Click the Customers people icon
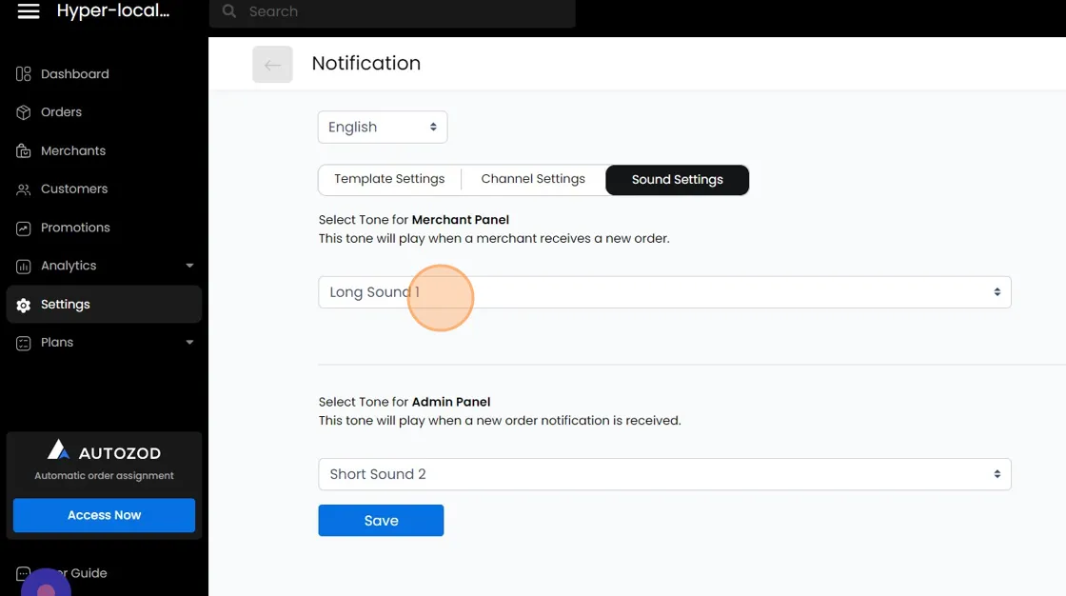 point(23,189)
